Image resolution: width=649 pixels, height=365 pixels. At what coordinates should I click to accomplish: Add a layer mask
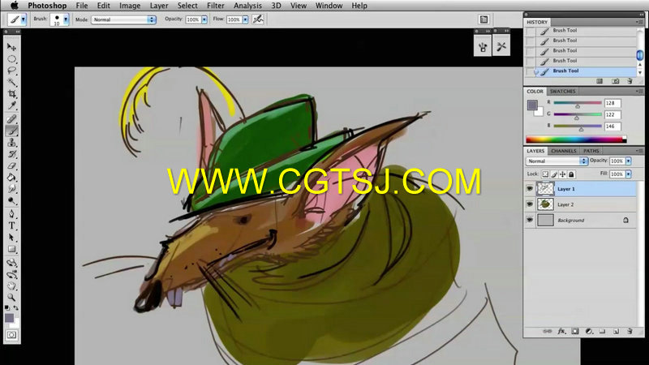575,331
